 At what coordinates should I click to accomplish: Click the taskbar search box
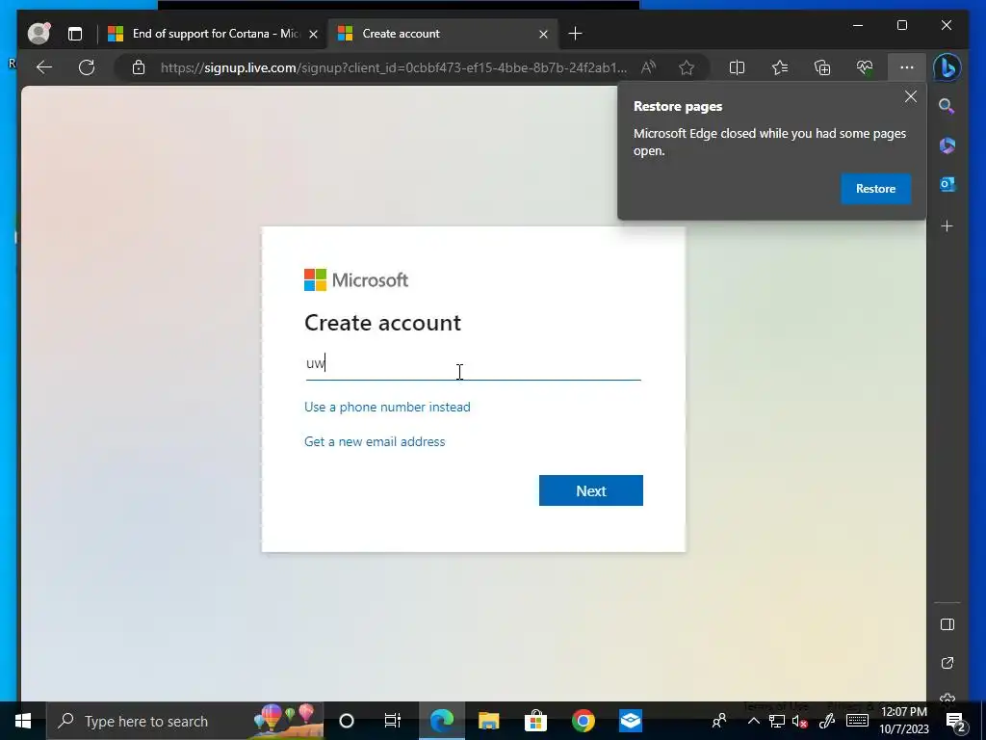(186, 721)
